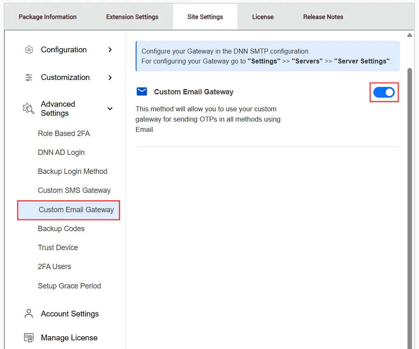Disable the Custom Email Gateway toggle
419x349 pixels.
(x=384, y=92)
